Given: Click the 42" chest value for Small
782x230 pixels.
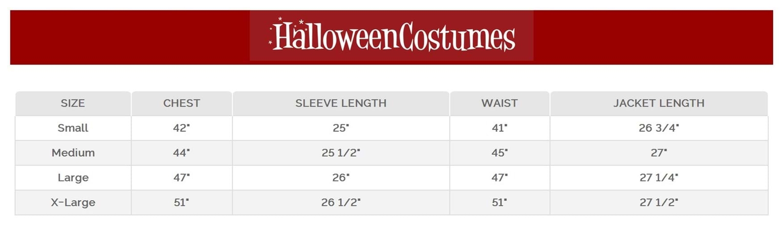Looking at the screenshot, I should click(182, 128).
